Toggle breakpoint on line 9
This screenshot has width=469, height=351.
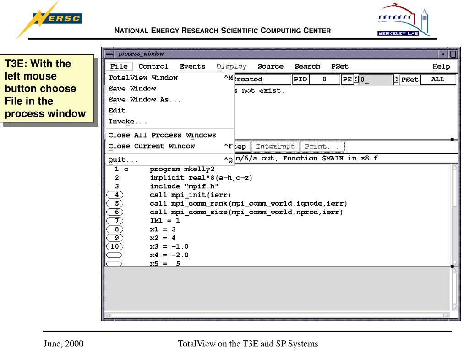pos(115,238)
